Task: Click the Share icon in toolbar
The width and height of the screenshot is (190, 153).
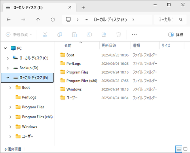Action: 104,35
